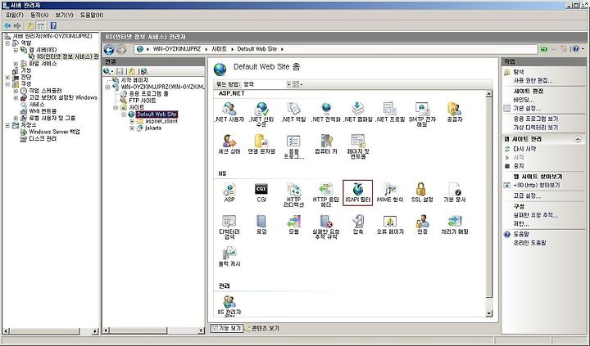Click the 바인딩... (Bindings) link
Image resolution: width=590 pixels, height=346 pixels.
(x=524, y=100)
